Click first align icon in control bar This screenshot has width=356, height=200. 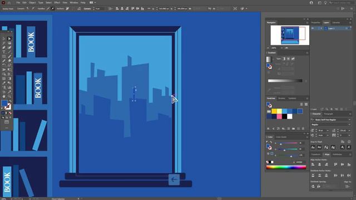coord(117,9)
